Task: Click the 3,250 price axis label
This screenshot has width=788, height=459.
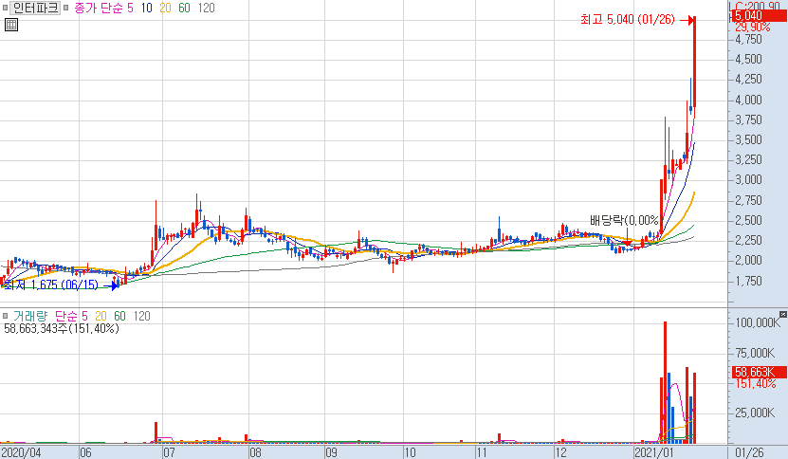Action: point(749,160)
